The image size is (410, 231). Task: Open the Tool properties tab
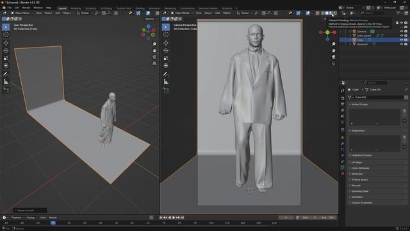click(343, 90)
